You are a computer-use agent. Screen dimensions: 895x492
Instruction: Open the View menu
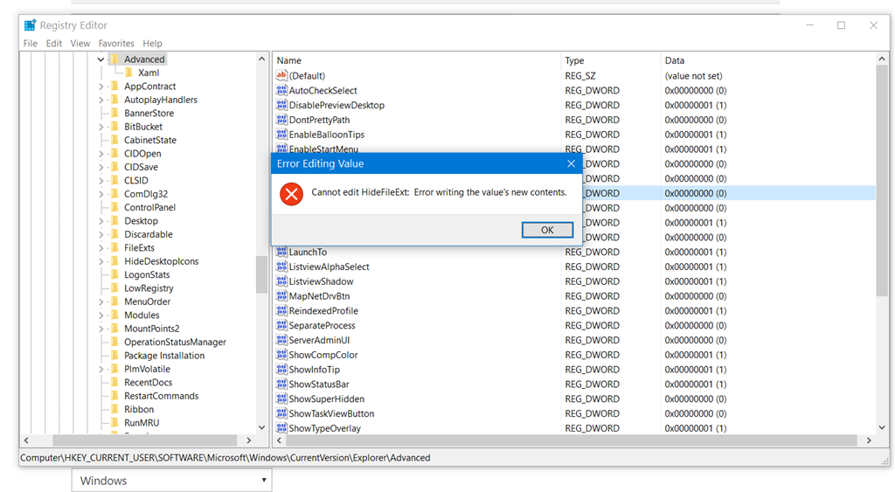pos(80,44)
